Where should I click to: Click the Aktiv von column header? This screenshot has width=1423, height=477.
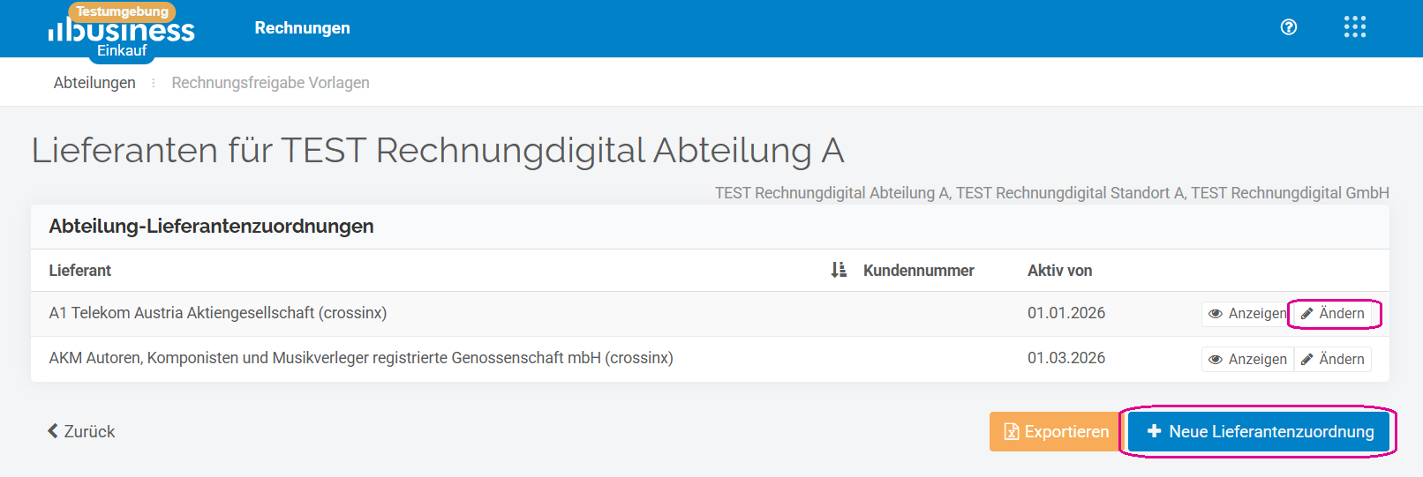point(1059,271)
